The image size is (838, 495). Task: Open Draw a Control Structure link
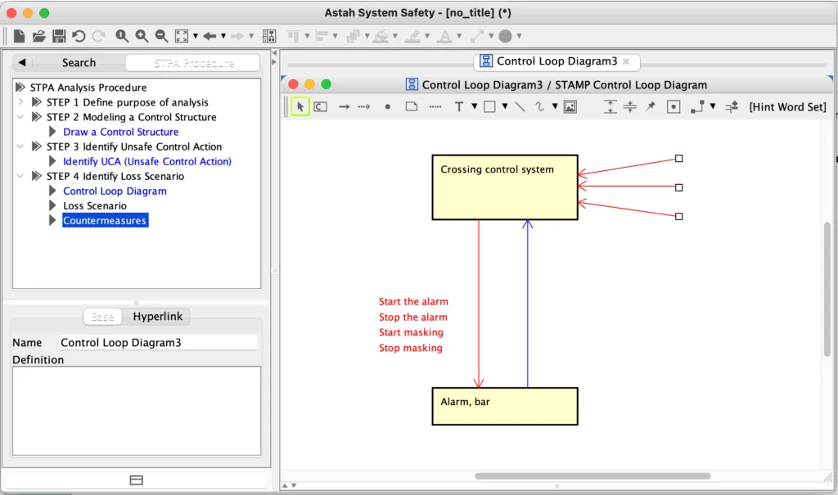(x=121, y=132)
